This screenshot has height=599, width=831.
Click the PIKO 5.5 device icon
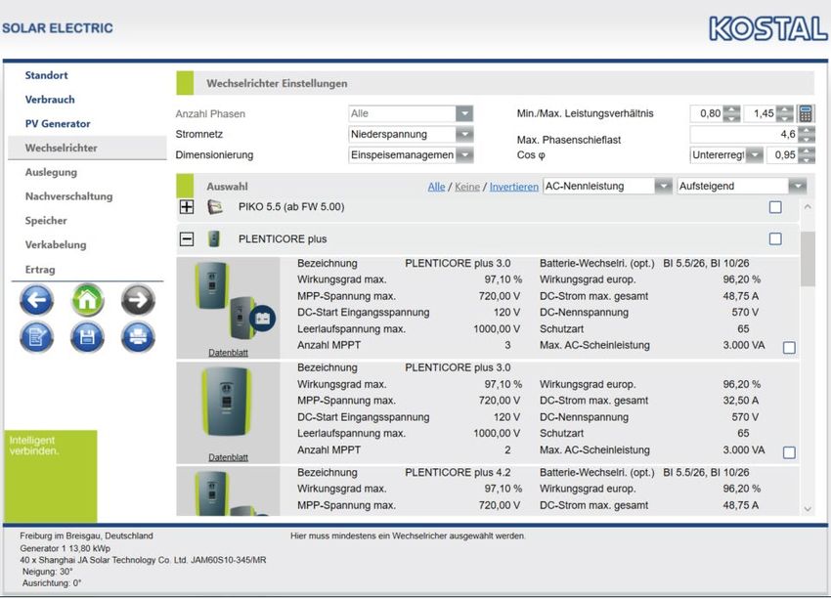[215, 207]
